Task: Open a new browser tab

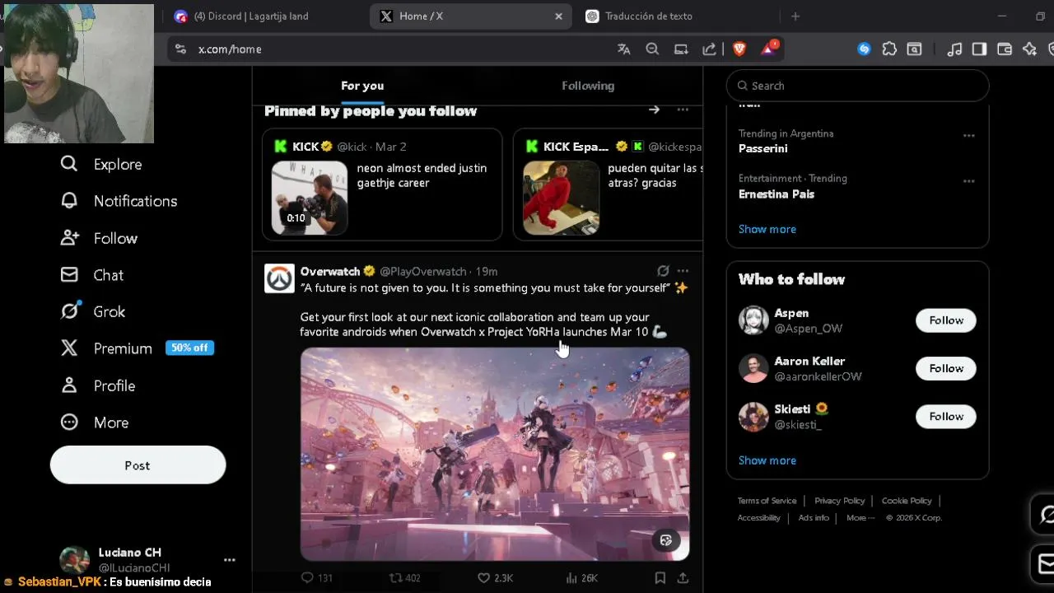Action: click(795, 16)
